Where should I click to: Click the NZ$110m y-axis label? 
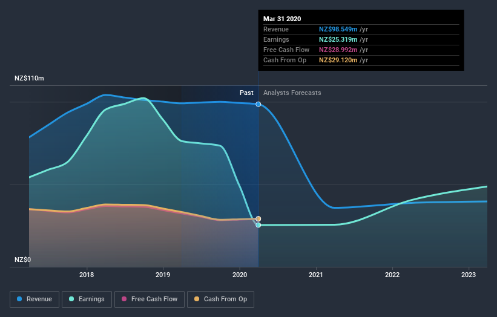tap(29, 78)
